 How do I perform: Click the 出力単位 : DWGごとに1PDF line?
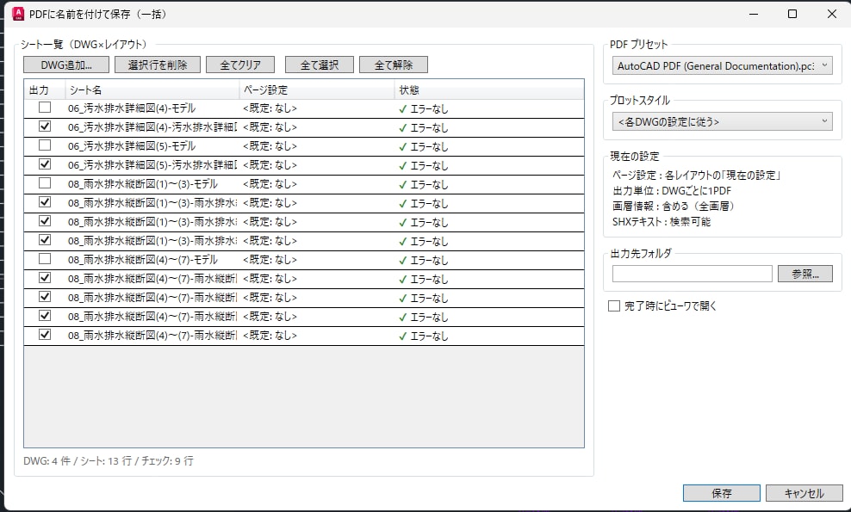[x=672, y=191]
